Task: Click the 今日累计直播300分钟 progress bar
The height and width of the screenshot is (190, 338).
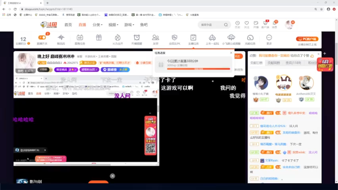Action: coord(199,69)
